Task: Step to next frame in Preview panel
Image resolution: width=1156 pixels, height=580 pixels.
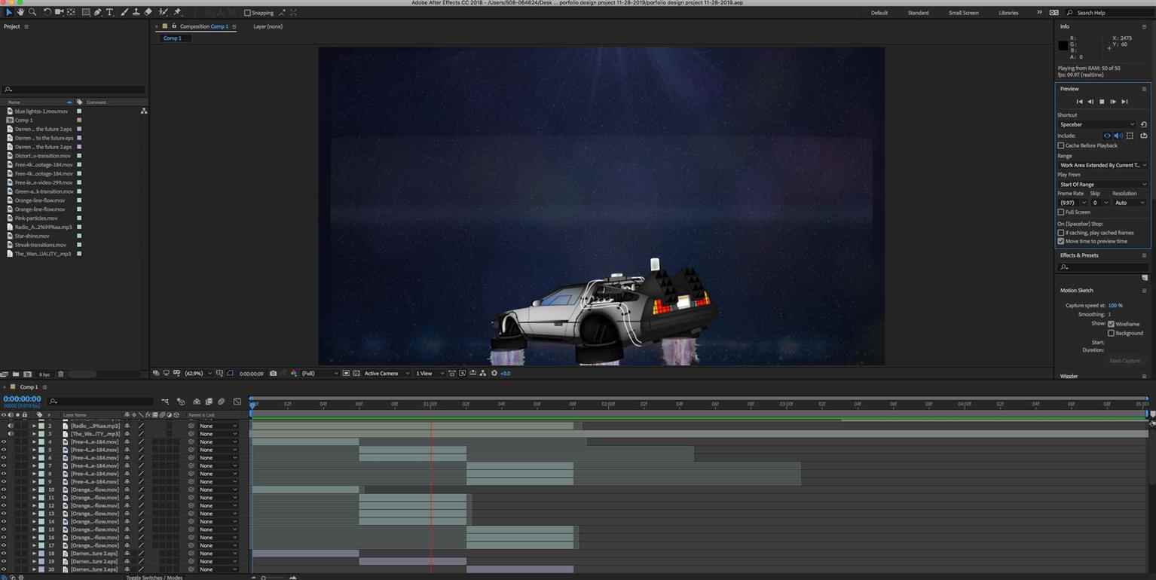Action: [1113, 102]
